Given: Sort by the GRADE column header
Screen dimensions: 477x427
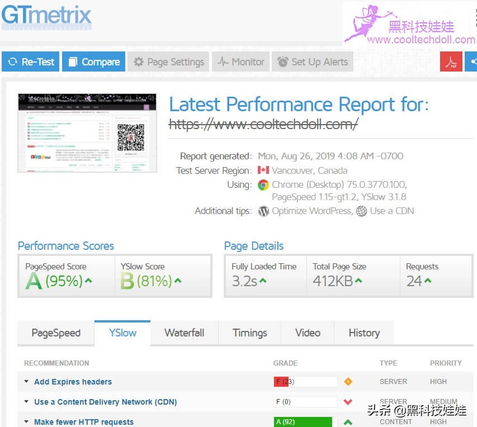Looking at the screenshot, I should coord(285,363).
